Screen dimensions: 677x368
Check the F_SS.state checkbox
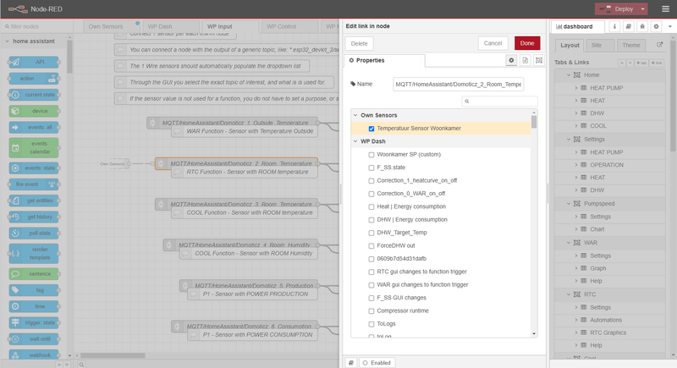click(372, 168)
